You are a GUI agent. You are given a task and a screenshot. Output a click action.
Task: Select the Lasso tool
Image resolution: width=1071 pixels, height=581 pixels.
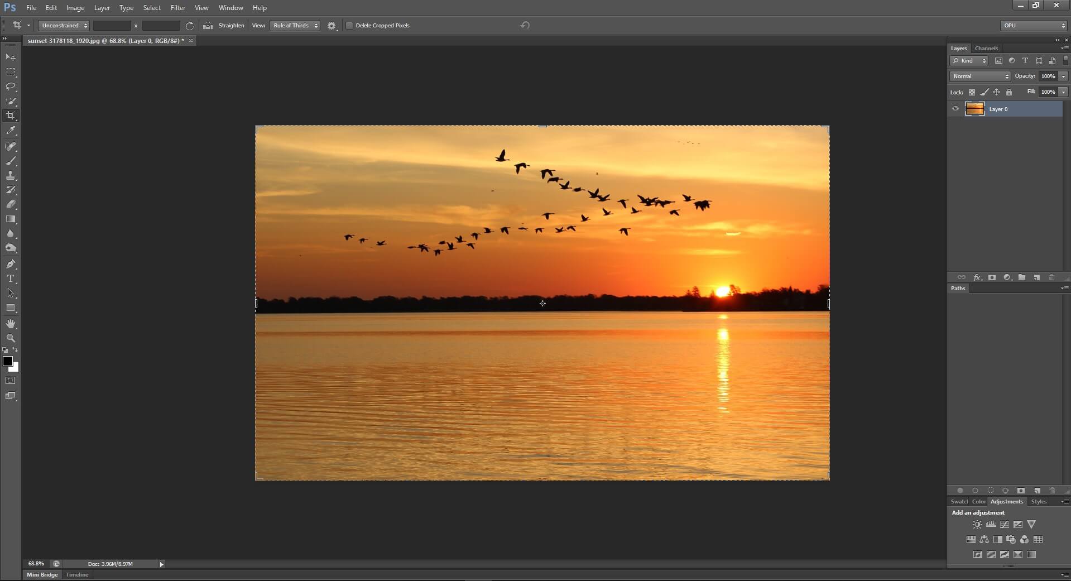click(11, 87)
